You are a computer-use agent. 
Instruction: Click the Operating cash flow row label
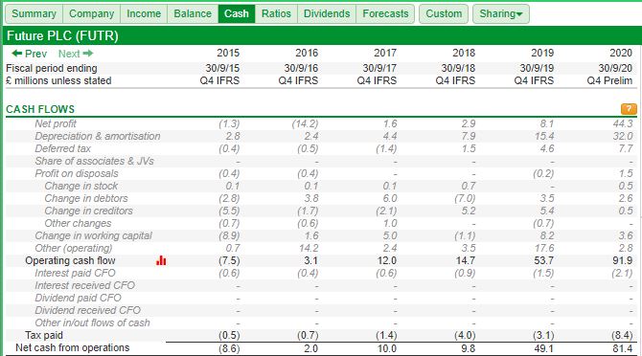point(70,260)
